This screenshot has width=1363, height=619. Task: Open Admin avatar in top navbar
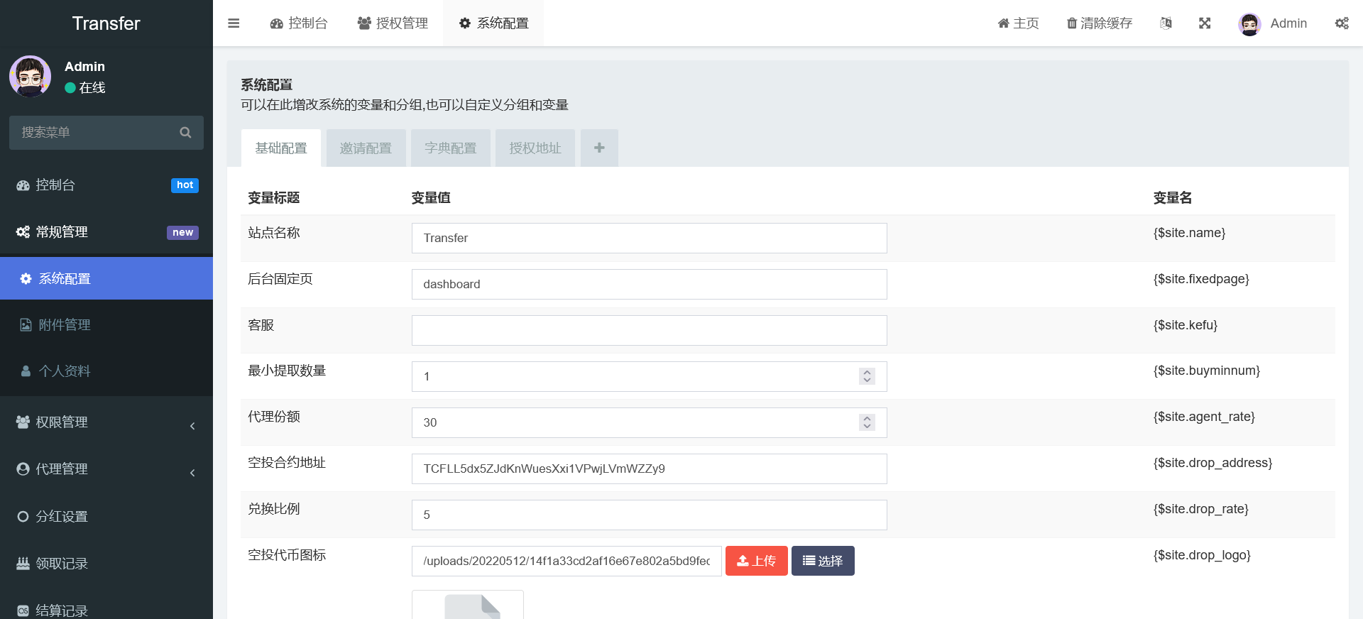(1249, 23)
